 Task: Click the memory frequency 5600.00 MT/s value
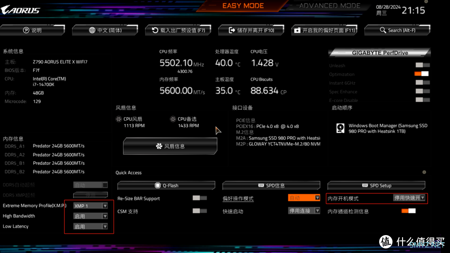[x=182, y=91]
